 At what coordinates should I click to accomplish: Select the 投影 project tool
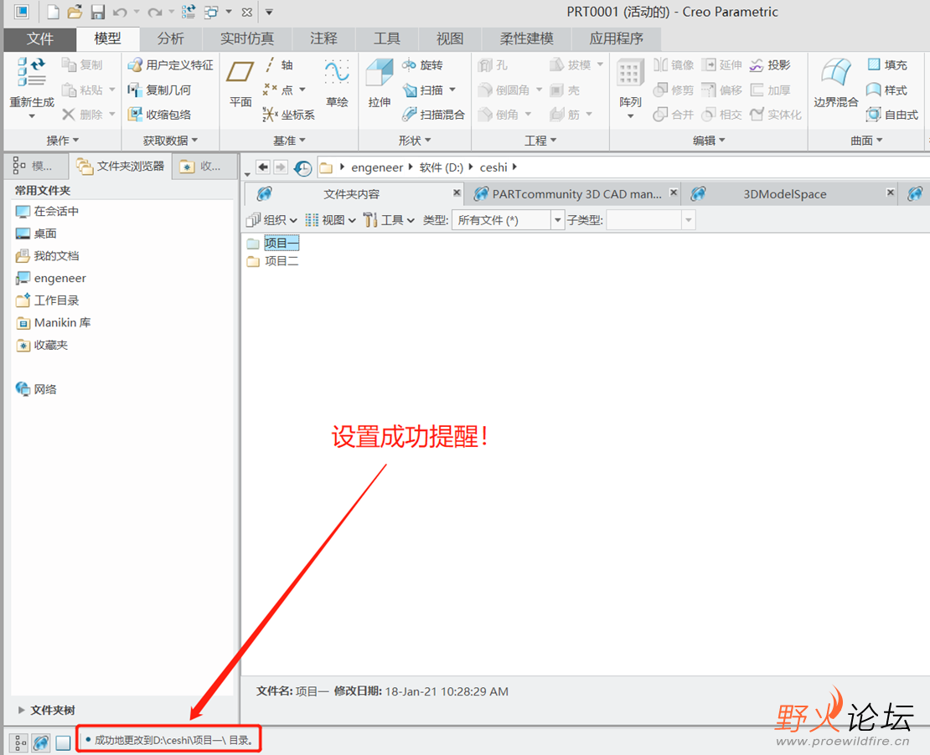coord(770,64)
